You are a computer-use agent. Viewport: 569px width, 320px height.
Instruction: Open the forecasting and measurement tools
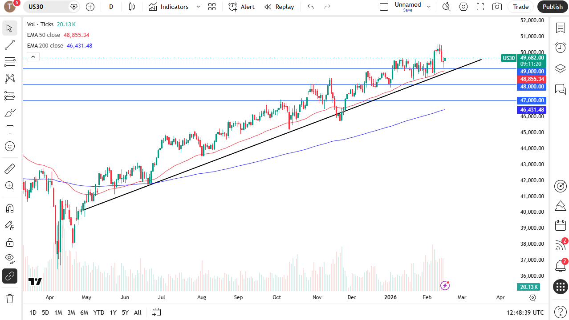tap(10, 96)
